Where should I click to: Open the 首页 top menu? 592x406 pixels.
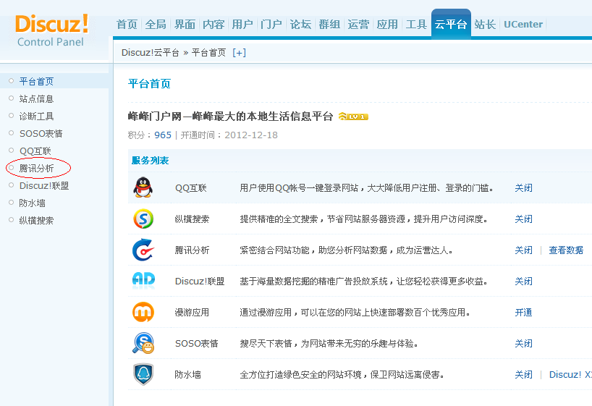(127, 25)
